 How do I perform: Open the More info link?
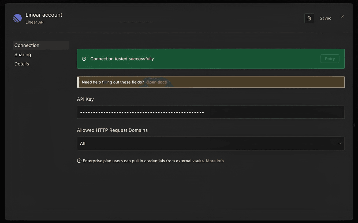[x=215, y=161]
